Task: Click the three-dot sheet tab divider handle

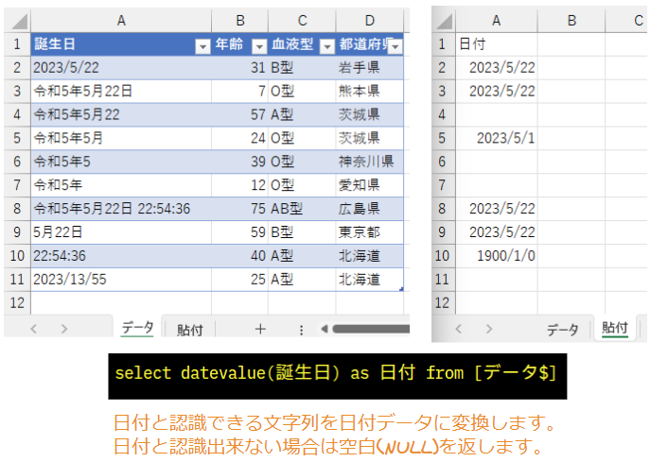Action: [x=302, y=330]
